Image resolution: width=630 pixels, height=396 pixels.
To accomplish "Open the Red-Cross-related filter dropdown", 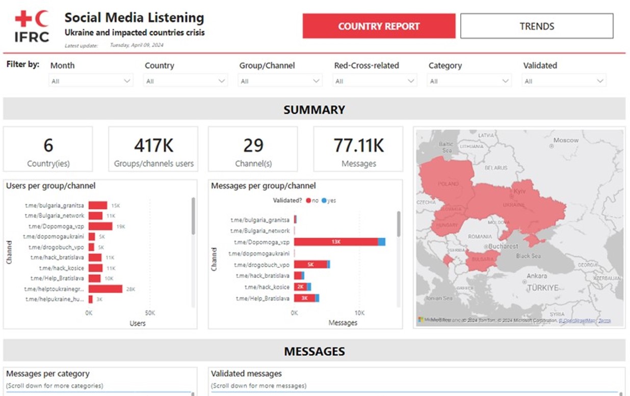I will point(375,81).
